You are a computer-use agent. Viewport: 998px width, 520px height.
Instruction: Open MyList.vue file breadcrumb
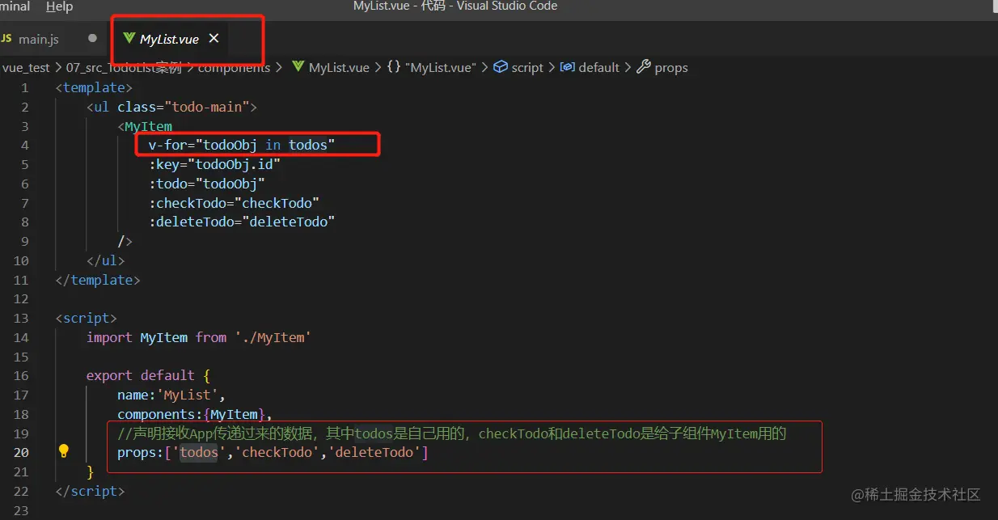(339, 68)
